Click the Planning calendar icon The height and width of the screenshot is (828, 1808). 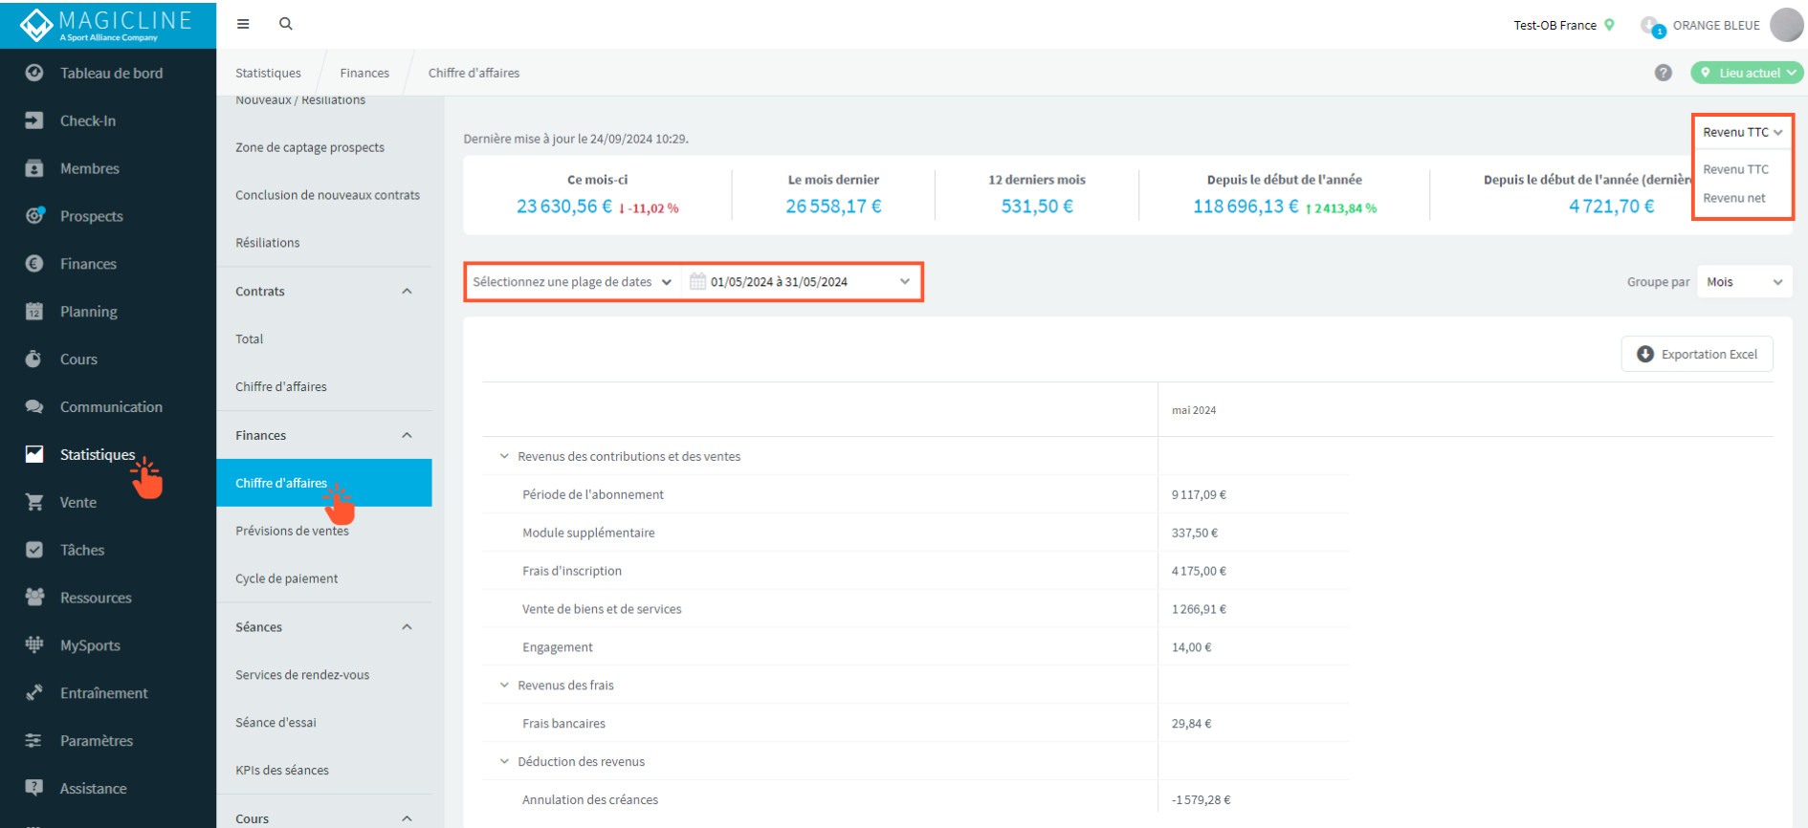(x=34, y=312)
